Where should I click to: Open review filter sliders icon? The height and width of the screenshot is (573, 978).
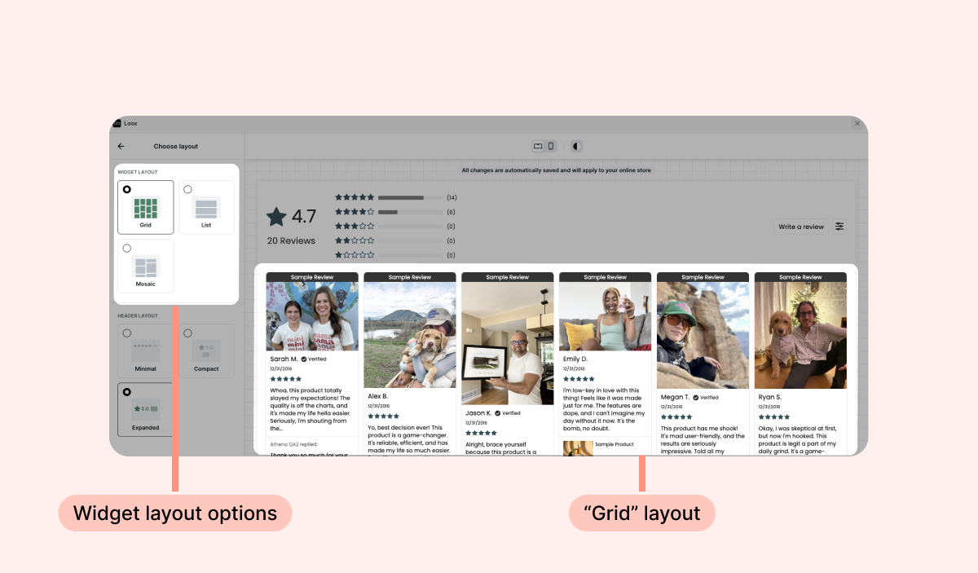[839, 227]
